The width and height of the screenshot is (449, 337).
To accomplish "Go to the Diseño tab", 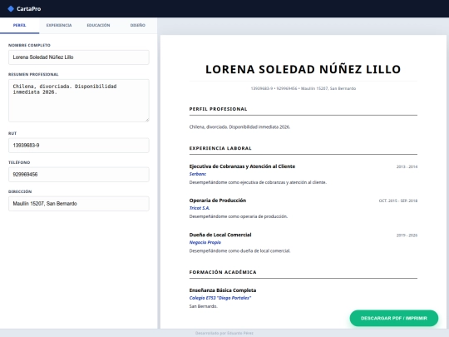I will (x=138, y=25).
